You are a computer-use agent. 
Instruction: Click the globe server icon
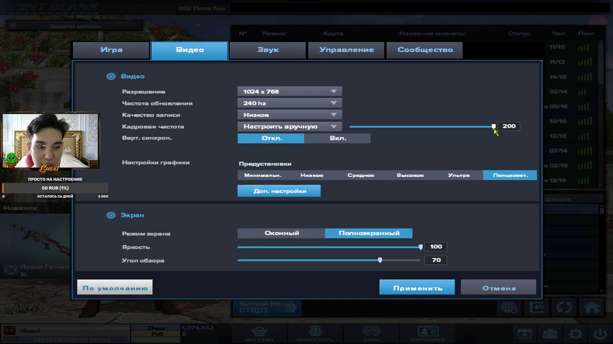coord(509,308)
